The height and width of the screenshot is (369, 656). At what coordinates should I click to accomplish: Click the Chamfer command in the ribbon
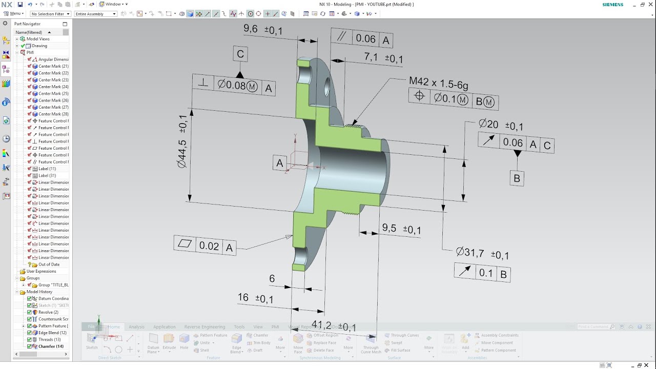point(257,335)
